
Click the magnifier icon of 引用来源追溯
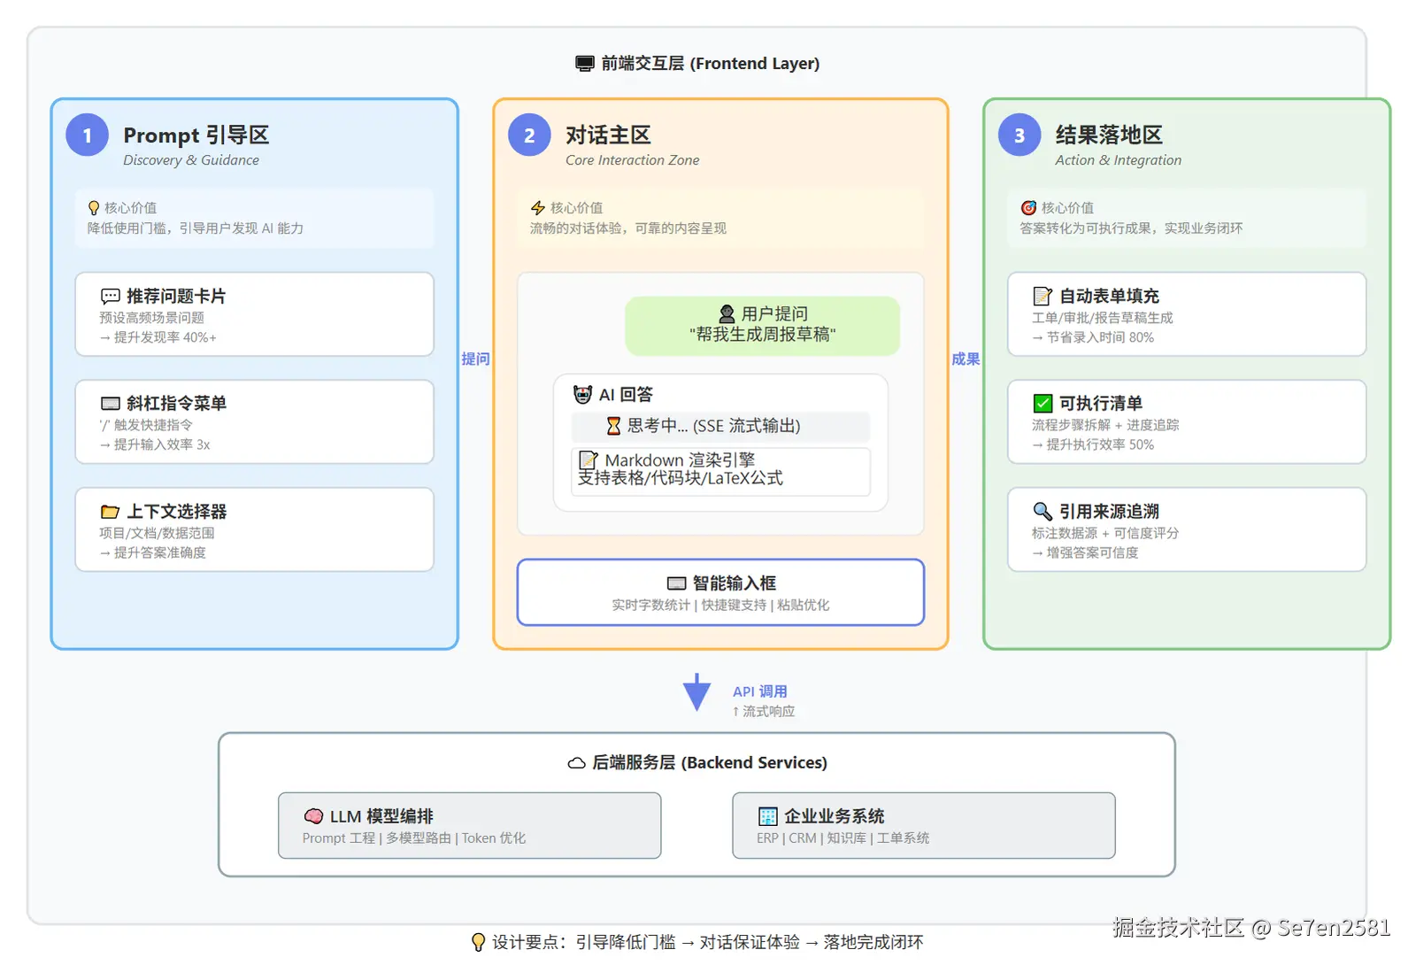point(1043,512)
